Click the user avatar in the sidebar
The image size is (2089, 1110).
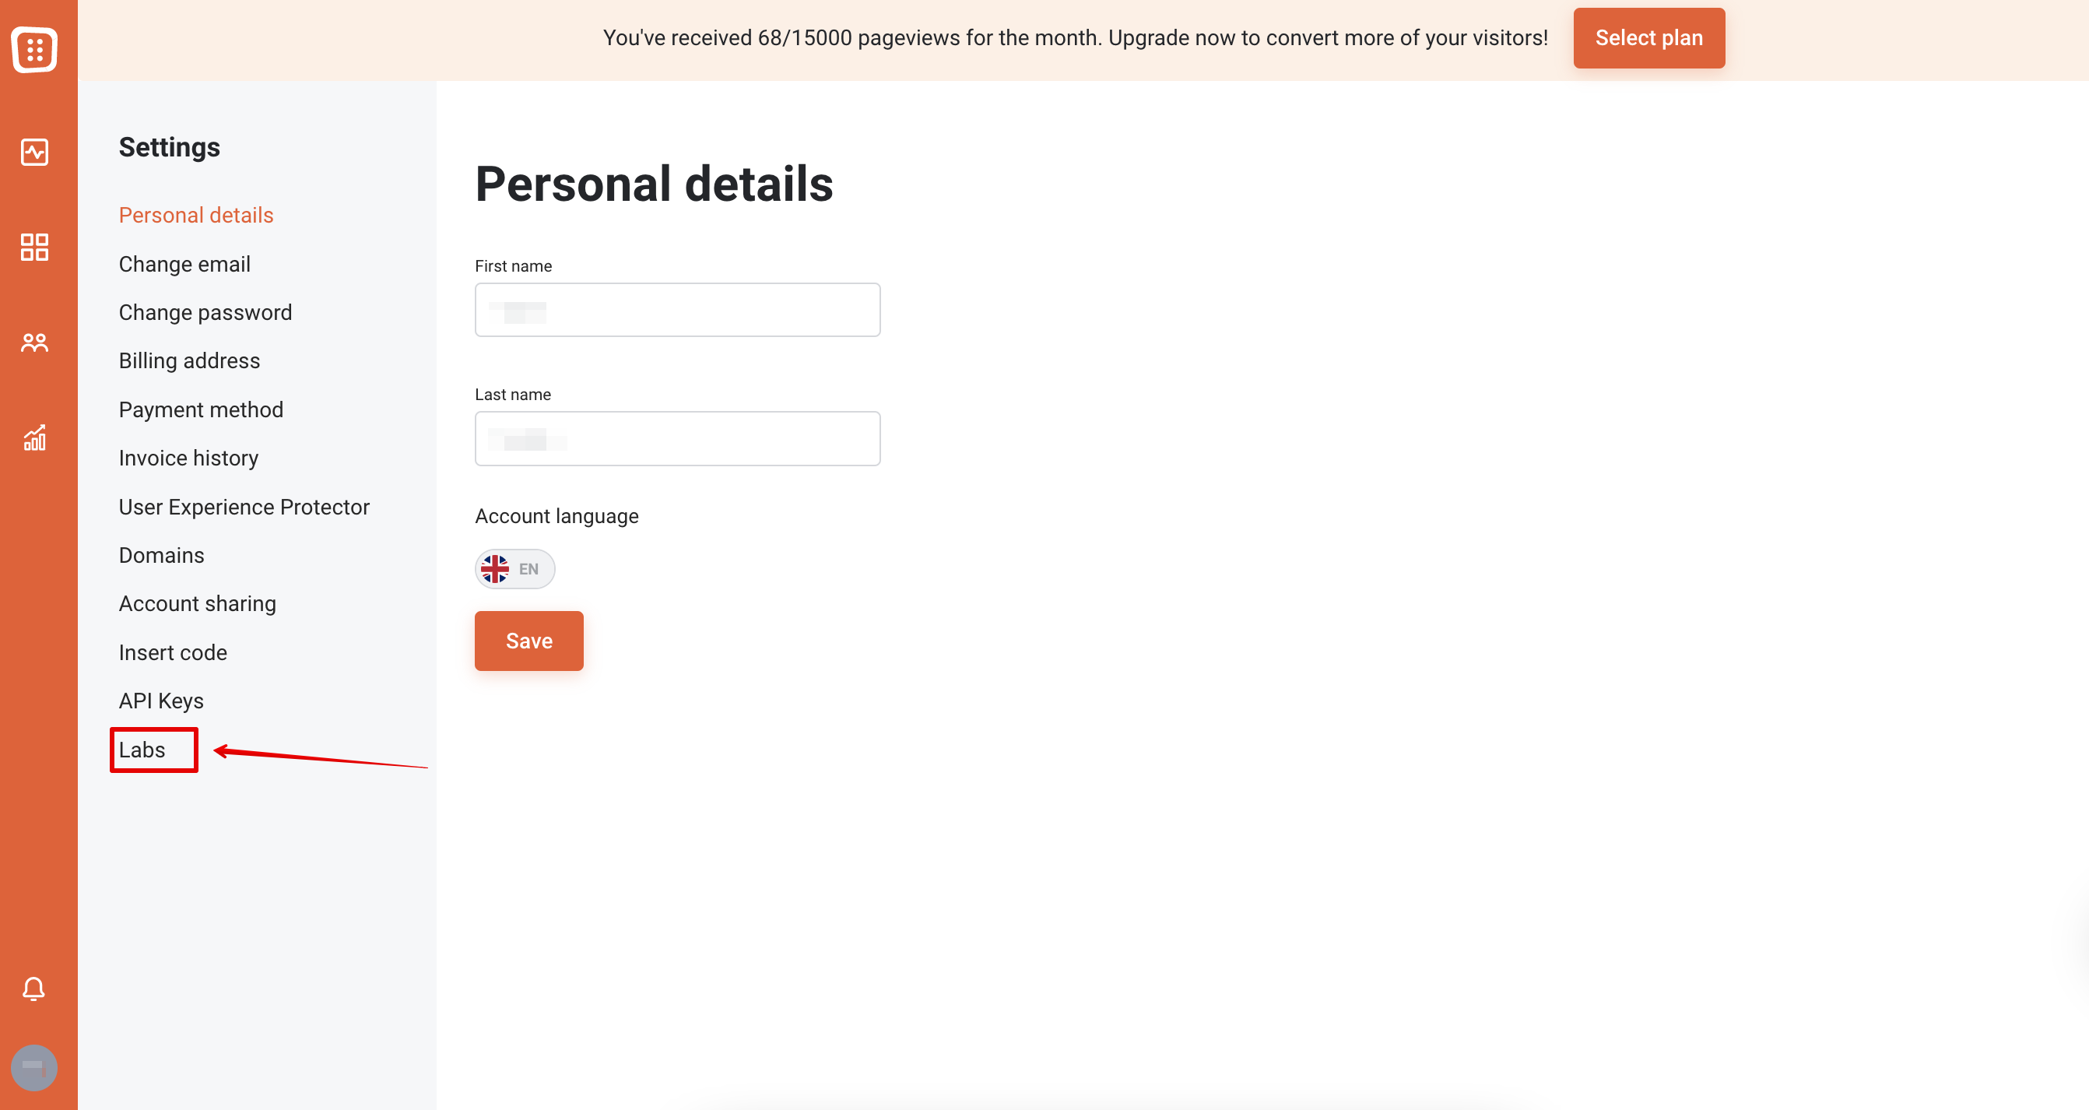[34, 1067]
